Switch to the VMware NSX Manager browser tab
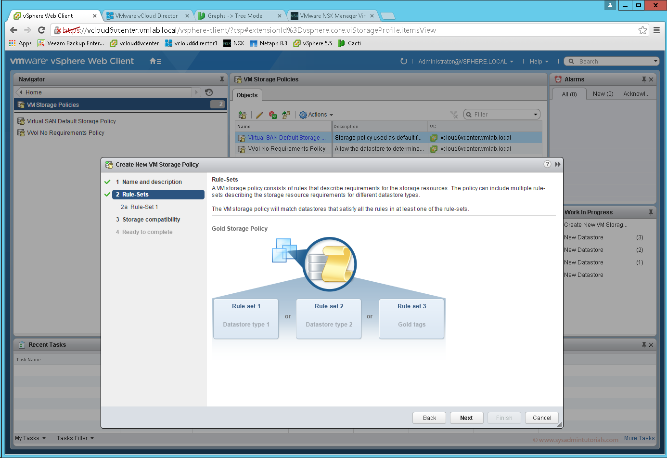The width and height of the screenshot is (667, 458). tap(332, 16)
